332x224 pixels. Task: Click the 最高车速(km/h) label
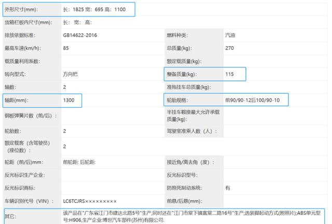click(23, 48)
